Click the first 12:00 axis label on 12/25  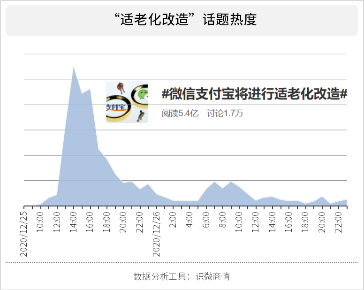tap(57, 222)
